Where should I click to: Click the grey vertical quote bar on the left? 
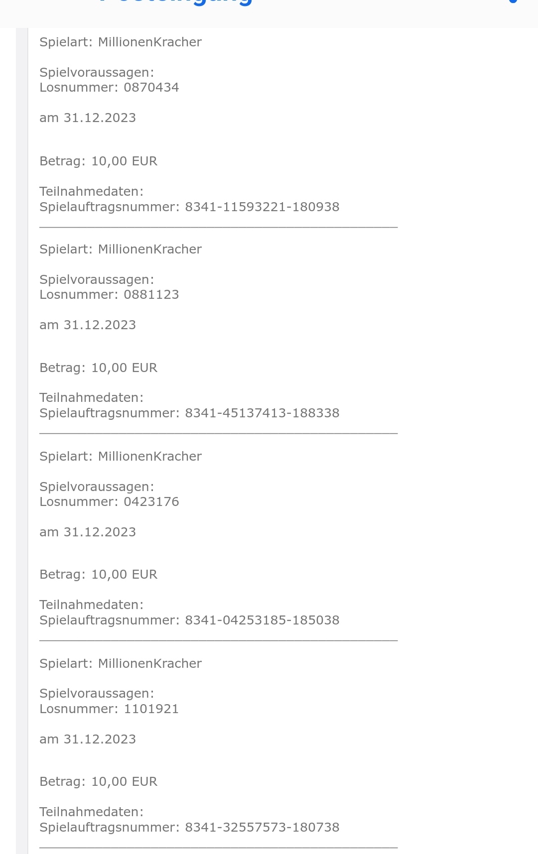coord(22,441)
